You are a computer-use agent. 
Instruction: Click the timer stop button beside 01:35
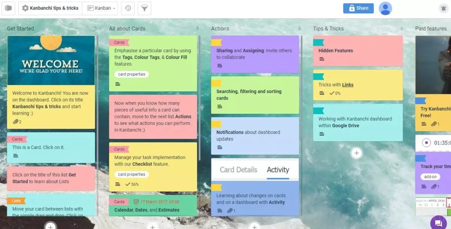(426, 143)
